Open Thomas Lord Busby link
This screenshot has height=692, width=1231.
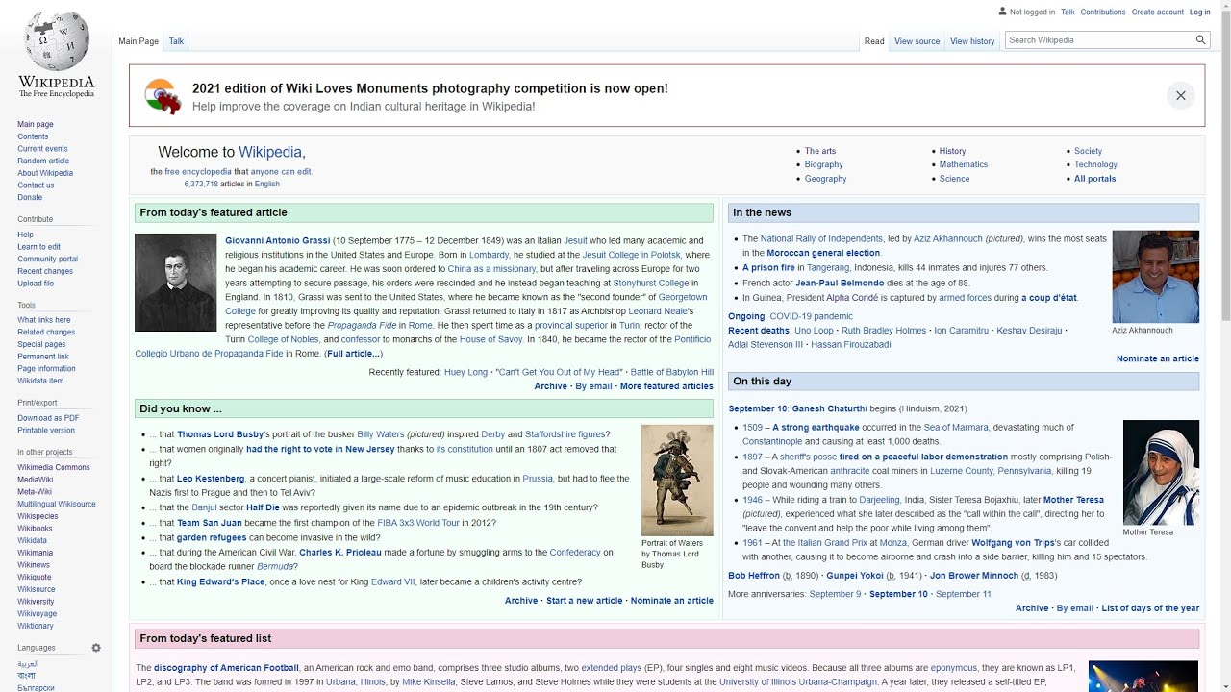coord(220,434)
